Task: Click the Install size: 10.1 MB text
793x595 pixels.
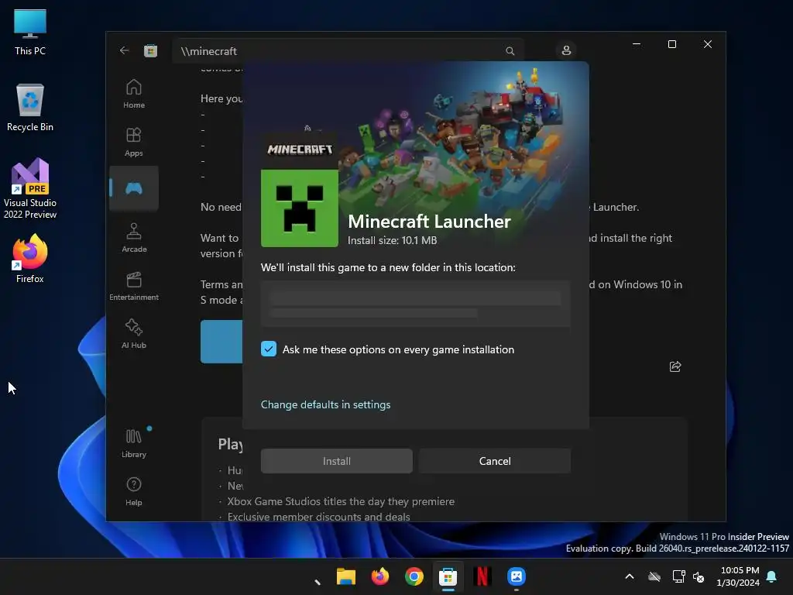Action: click(393, 240)
